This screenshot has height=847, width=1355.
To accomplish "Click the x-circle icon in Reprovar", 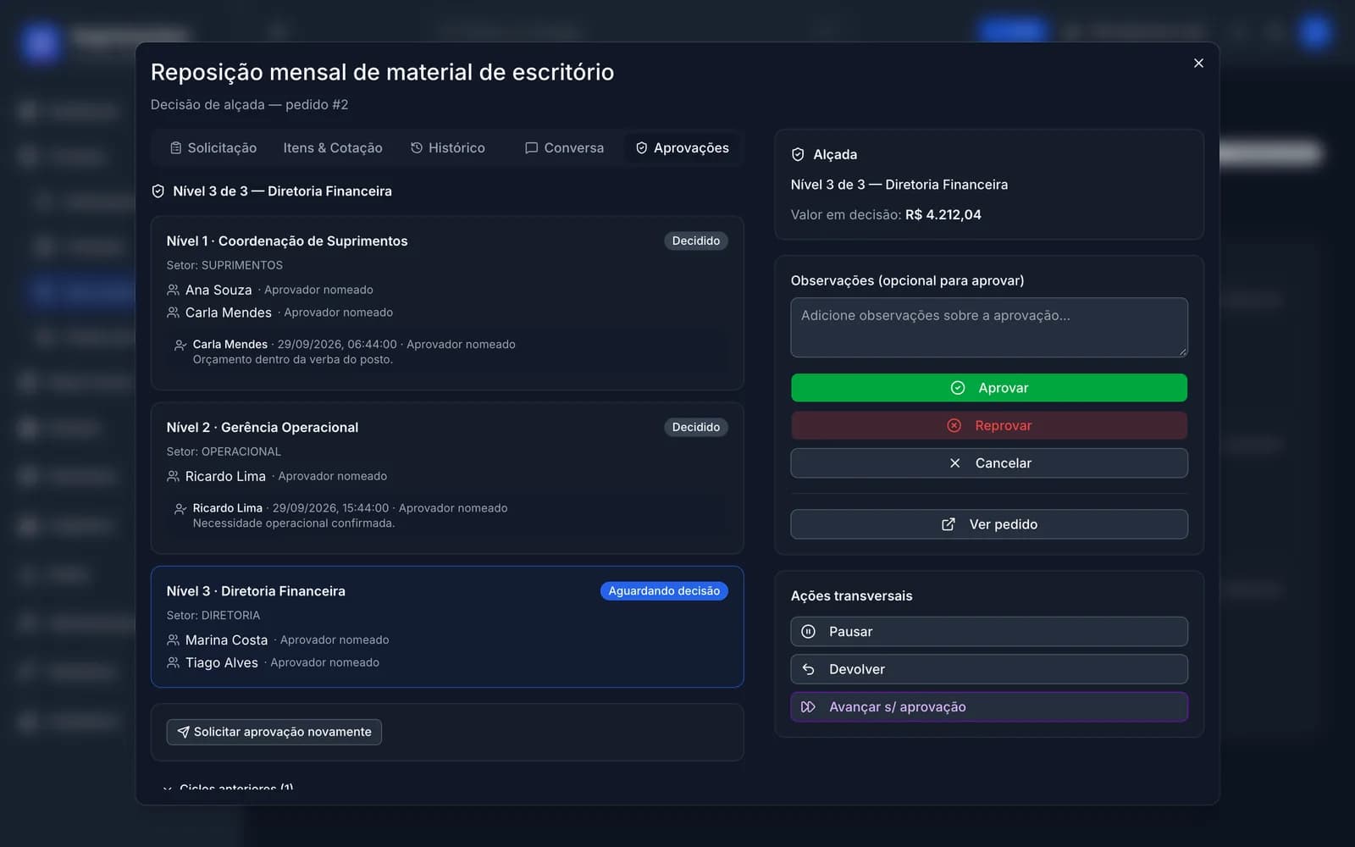I will [x=954, y=425].
